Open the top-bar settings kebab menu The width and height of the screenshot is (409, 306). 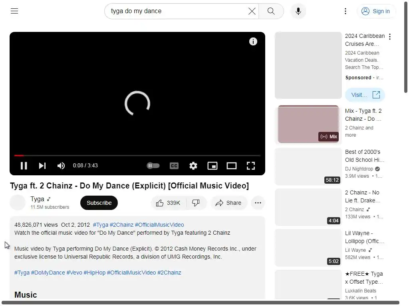pos(345,11)
